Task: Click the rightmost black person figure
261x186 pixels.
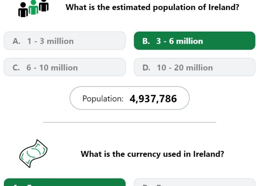Action: tap(44, 6)
